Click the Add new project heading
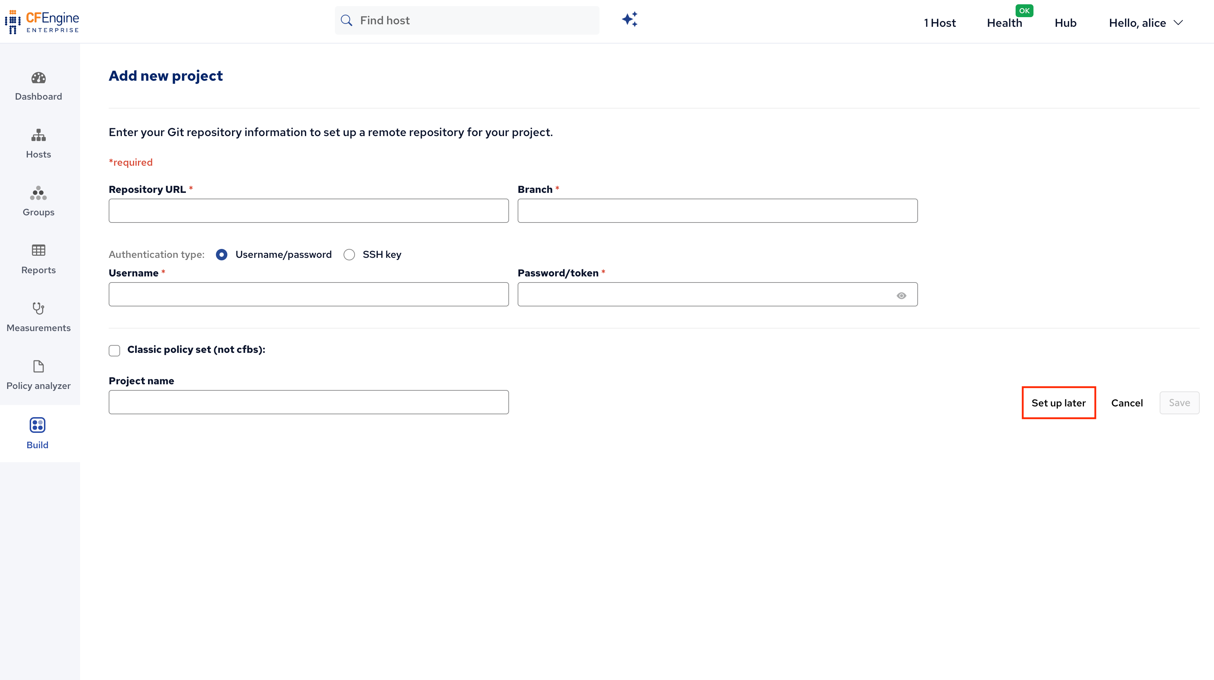Image resolution: width=1214 pixels, height=680 pixels. (166, 76)
